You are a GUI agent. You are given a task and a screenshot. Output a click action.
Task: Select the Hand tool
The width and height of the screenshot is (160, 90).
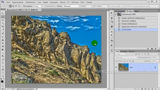click(3, 73)
